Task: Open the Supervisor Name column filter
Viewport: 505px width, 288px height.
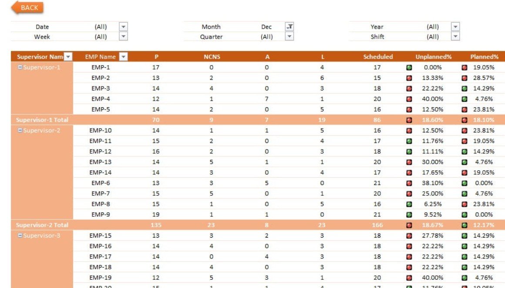Action: (x=68, y=57)
